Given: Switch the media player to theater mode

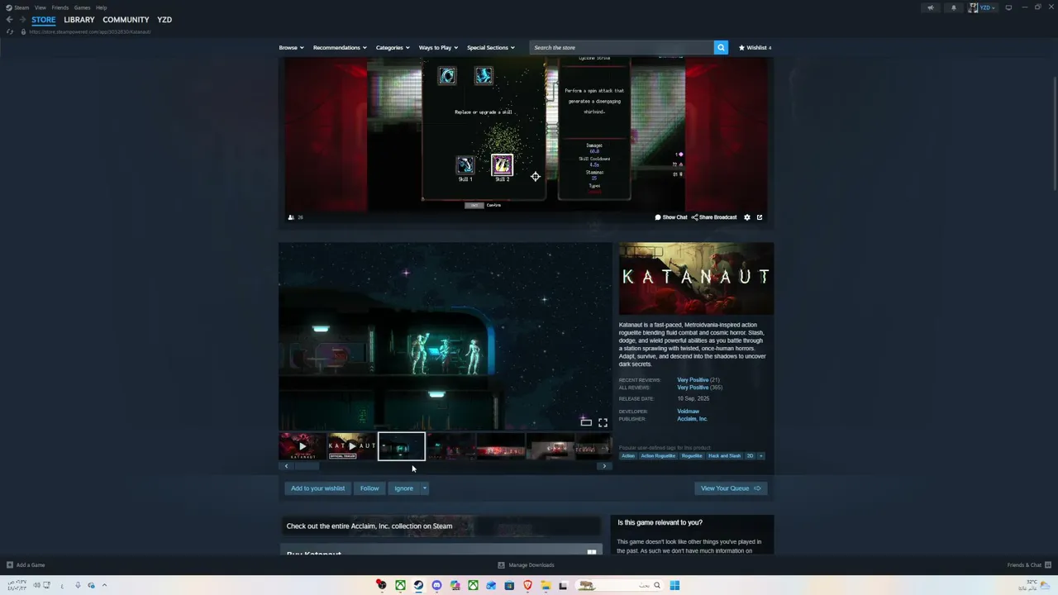Looking at the screenshot, I should (586, 422).
